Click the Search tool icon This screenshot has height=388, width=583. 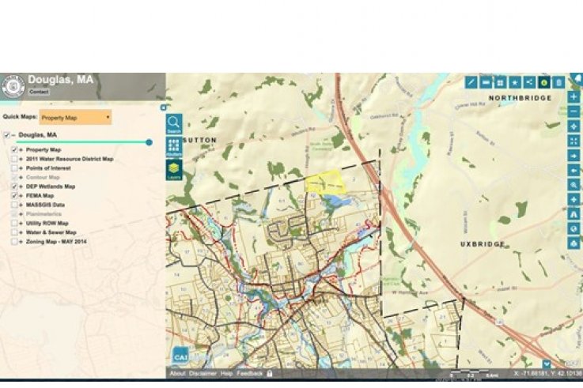[174, 123]
